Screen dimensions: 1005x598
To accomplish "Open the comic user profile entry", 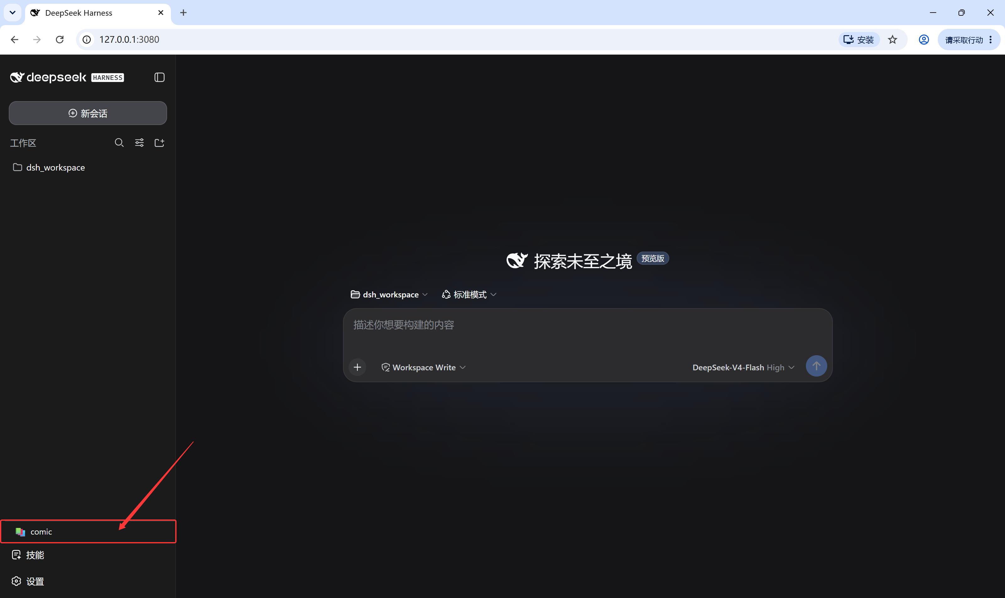I will tap(88, 531).
